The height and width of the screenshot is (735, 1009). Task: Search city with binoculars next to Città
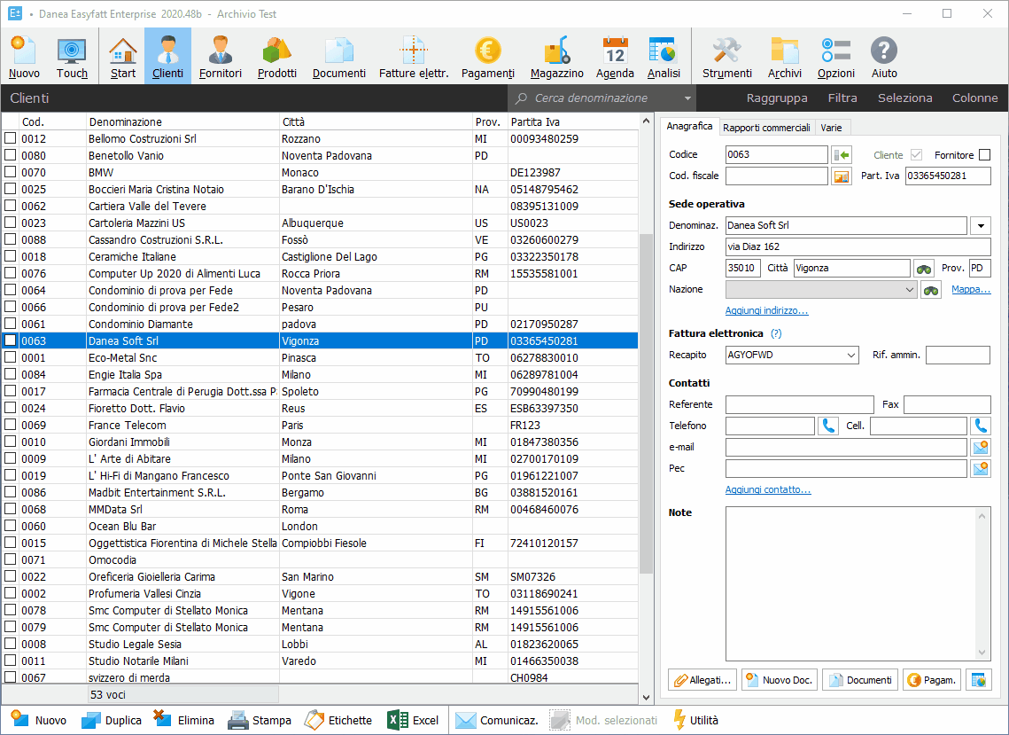coord(924,268)
